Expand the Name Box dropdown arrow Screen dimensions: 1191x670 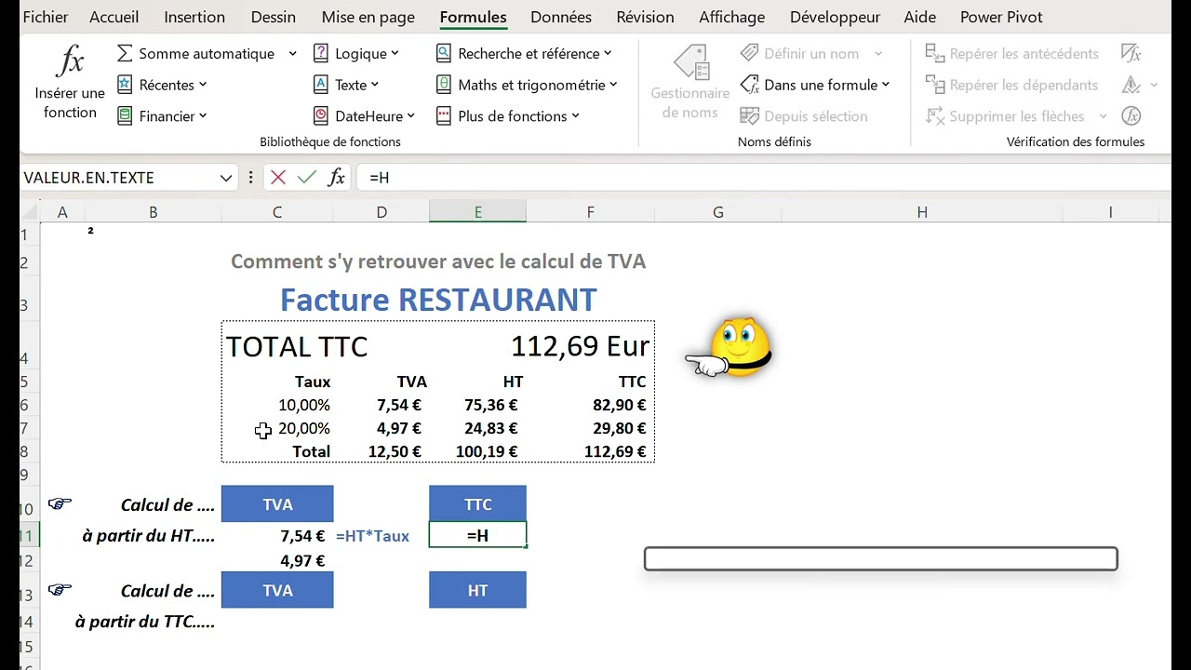click(x=225, y=177)
